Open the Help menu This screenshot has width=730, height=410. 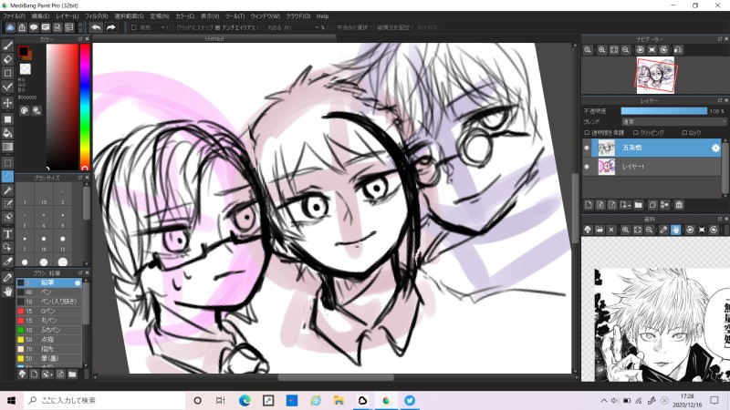click(x=322, y=15)
